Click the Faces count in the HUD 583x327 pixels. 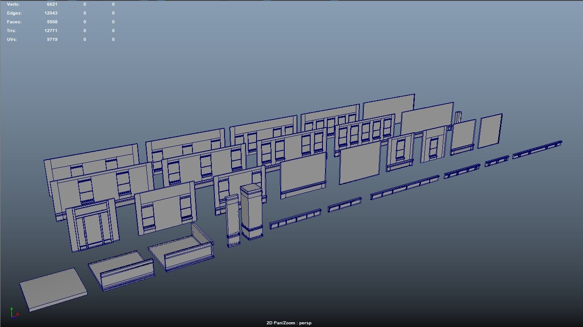point(52,22)
